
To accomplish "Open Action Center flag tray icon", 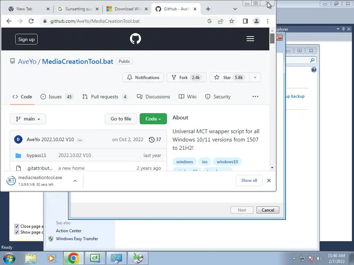I will pos(311,258).
